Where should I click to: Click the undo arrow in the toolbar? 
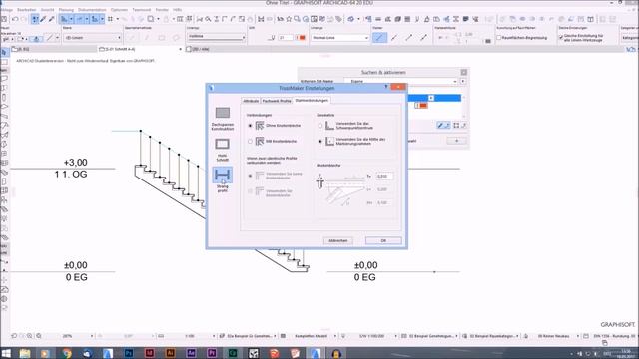click(15, 19)
